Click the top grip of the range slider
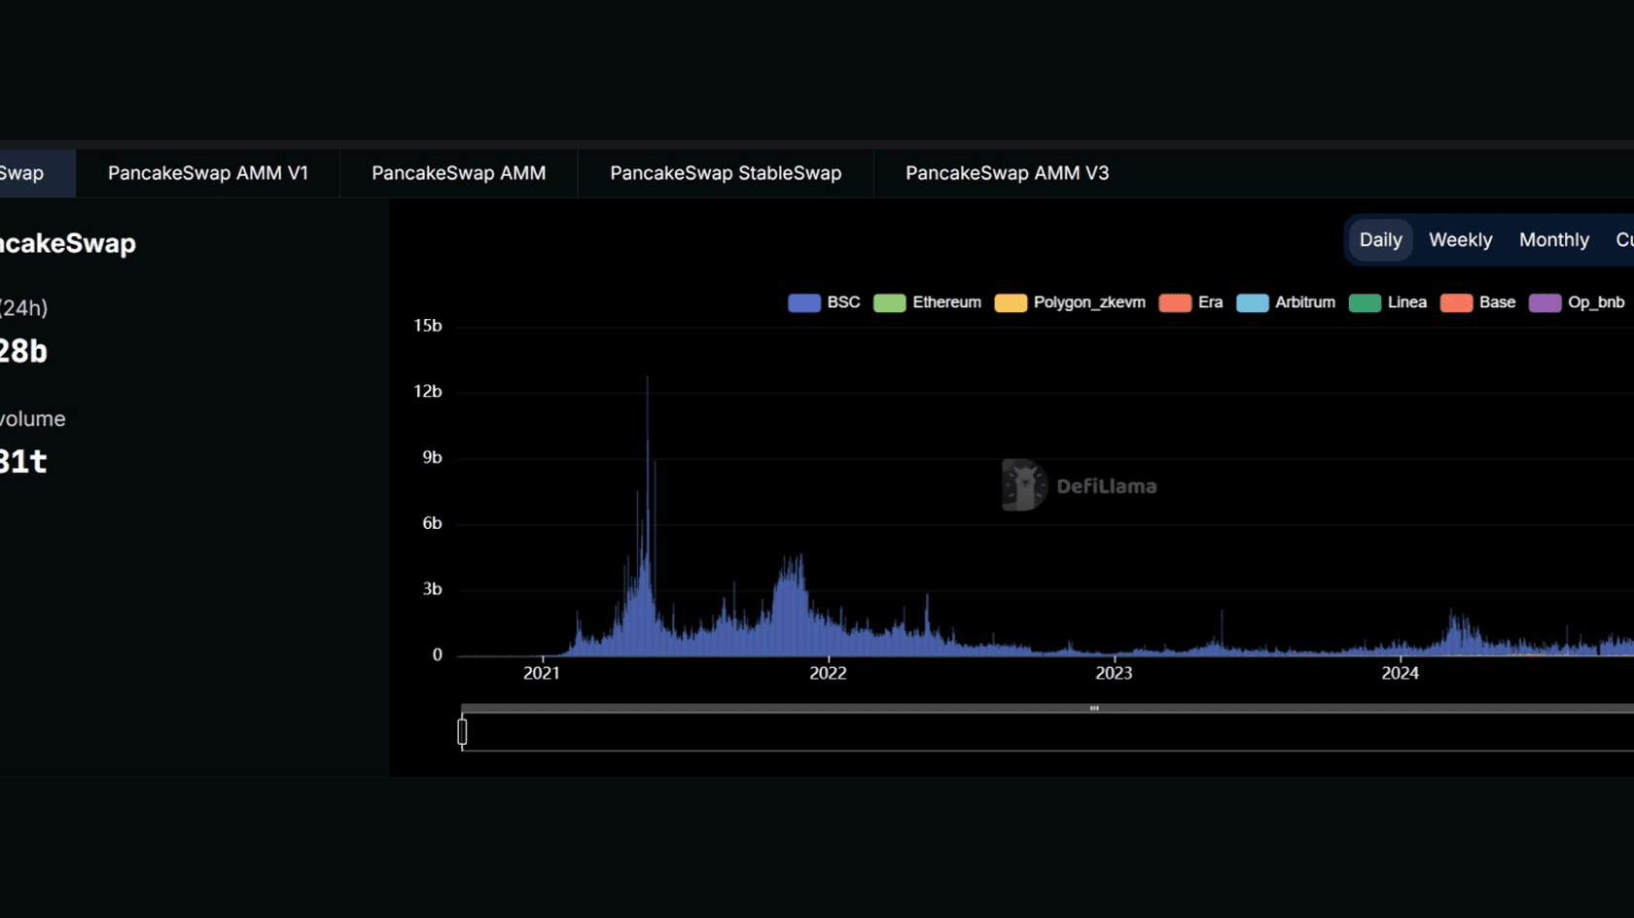Screen dimensions: 1634x918 pos(1094,708)
